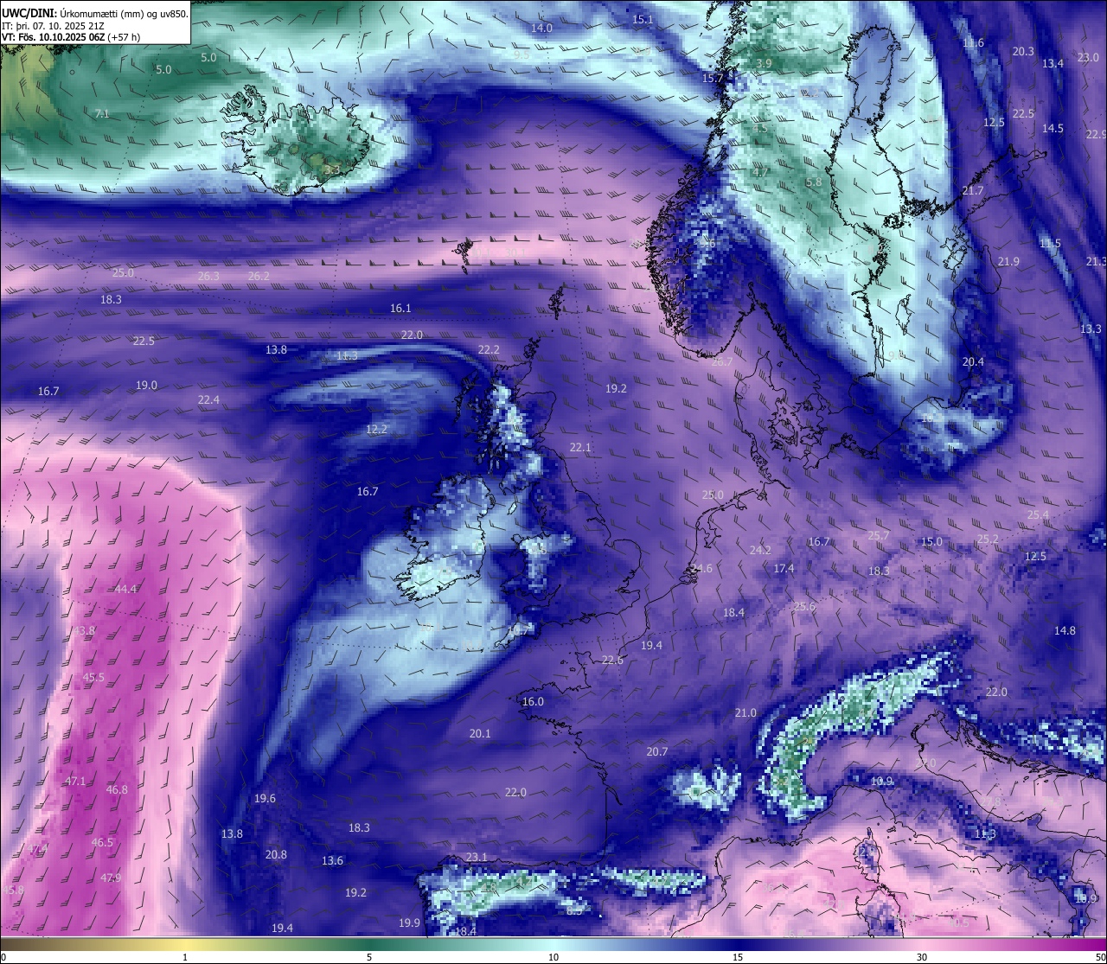Click the 21.7 value near Finland
Screen dimensions: 1107x964
(x=973, y=190)
